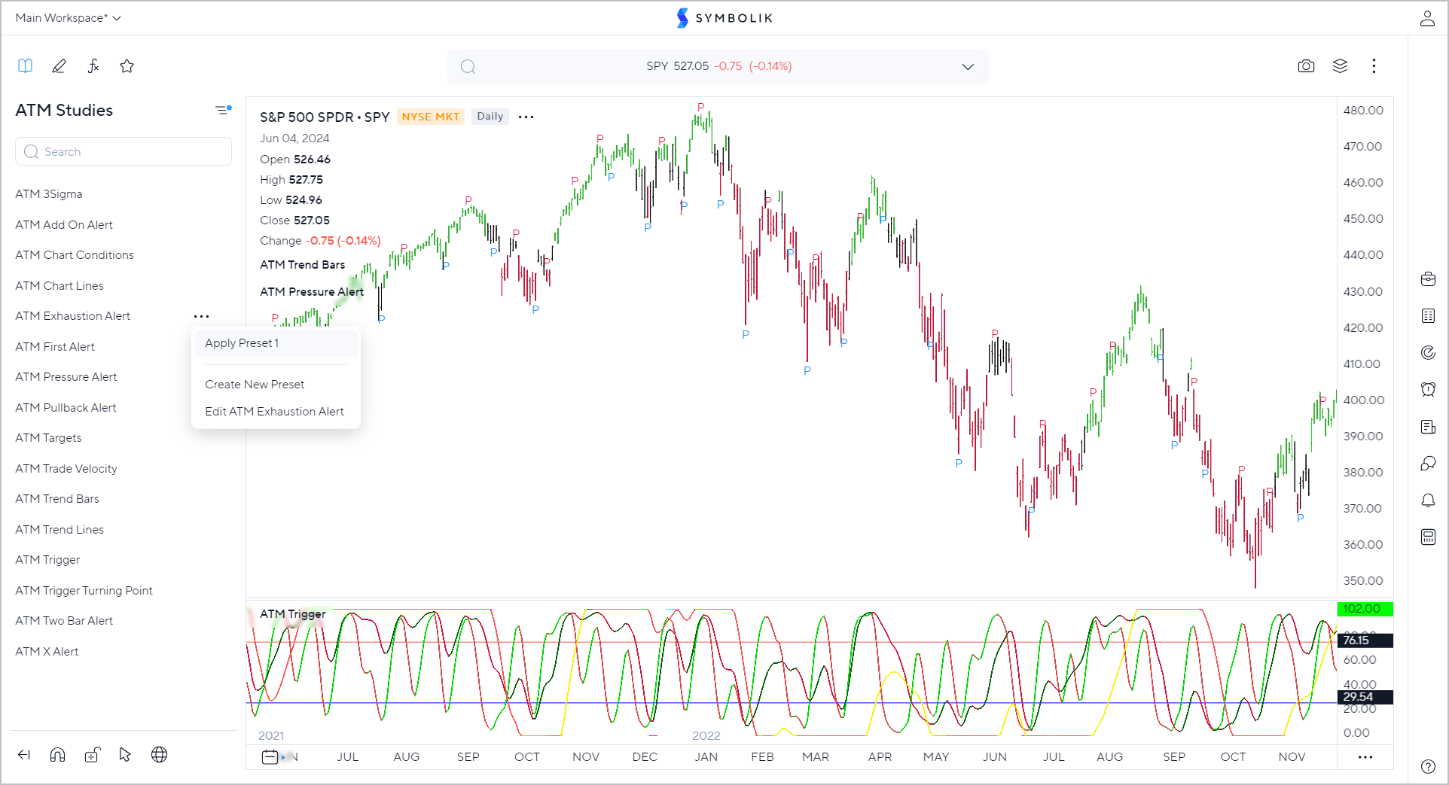Viewport: 1449px width, 785px height.
Task: Select ATM Exhaustion Alert study
Action: pyautogui.click(x=73, y=316)
